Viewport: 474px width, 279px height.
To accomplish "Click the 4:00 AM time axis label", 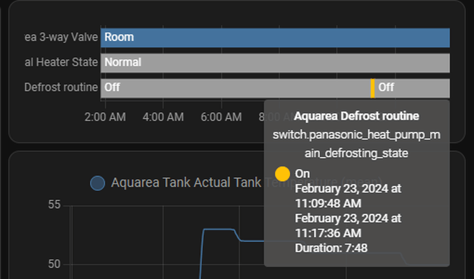I will pyautogui.click(x=163, y=117).
